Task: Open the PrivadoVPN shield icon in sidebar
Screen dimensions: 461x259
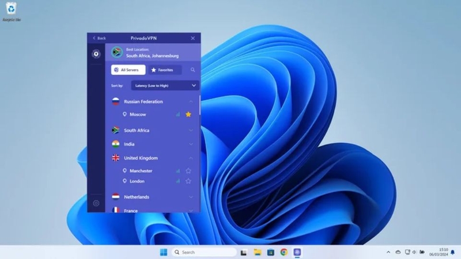Action: click(96, 54)
